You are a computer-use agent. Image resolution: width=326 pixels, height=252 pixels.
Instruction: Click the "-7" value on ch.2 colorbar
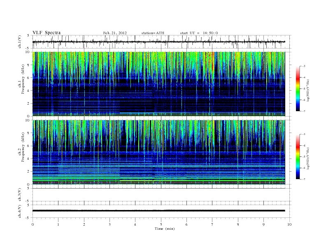coord(303,179)
